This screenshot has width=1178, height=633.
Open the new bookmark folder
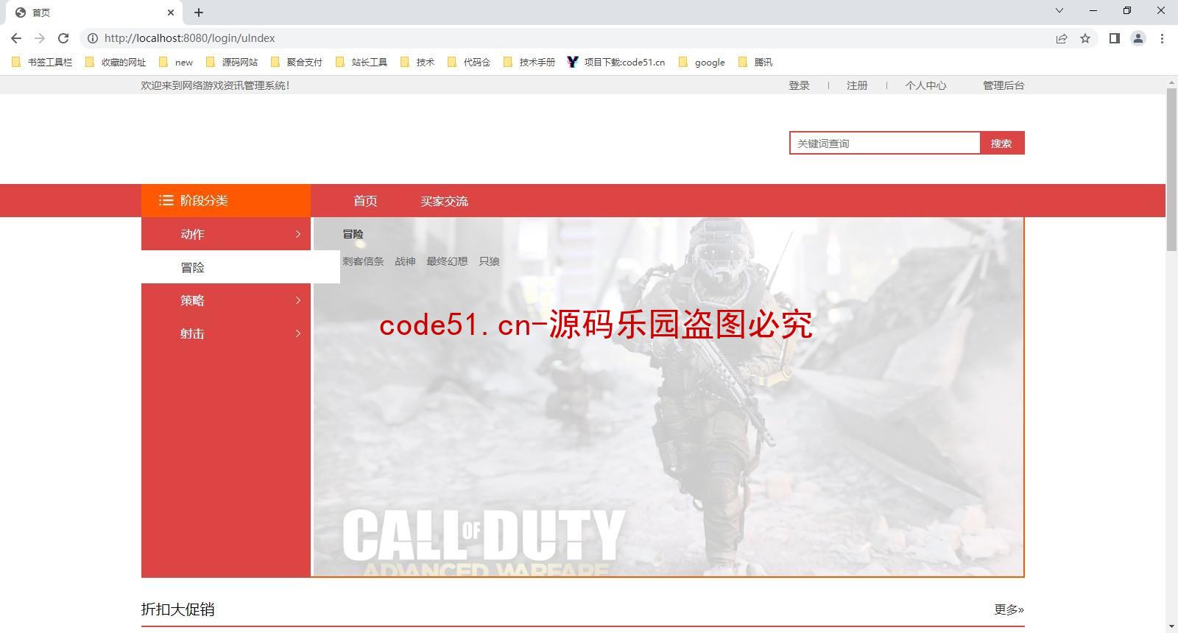pyautogui.click(x=176, y=63)
